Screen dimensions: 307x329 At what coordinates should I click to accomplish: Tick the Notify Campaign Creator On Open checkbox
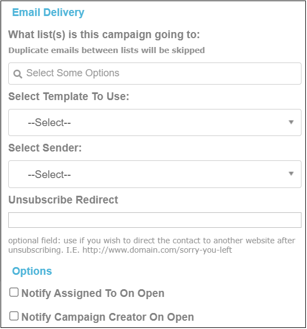(14, 316)
